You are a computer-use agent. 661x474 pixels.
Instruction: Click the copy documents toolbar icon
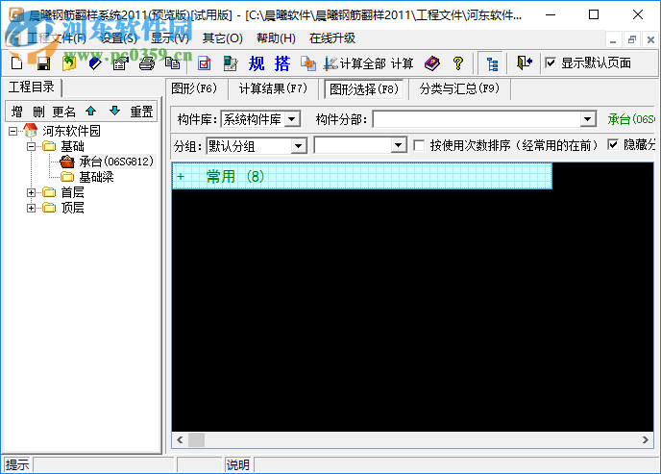pos(172,63)
